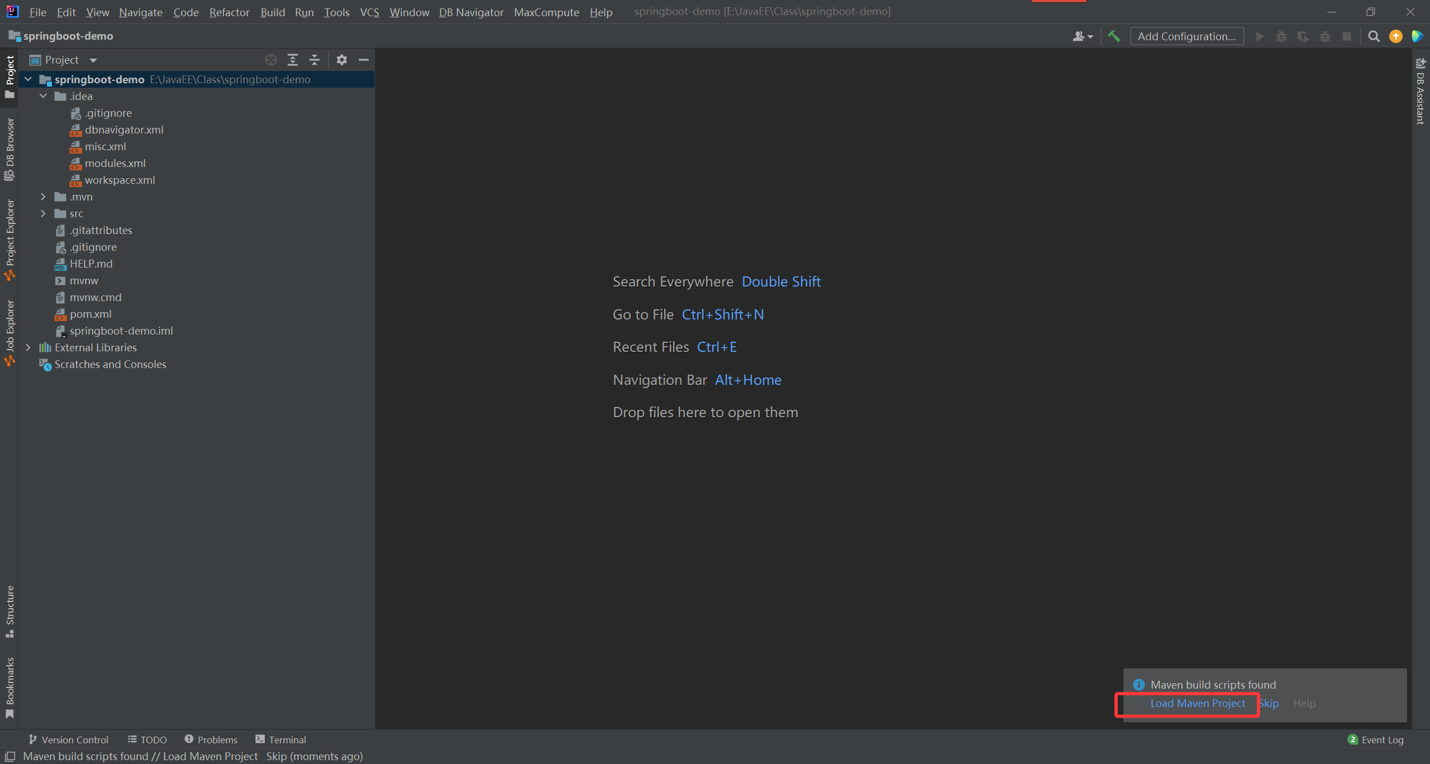Click the Build project hammer icon
Viewport: 1430px width, 764px height.
pyautogui.click(x=1114, y=36)
